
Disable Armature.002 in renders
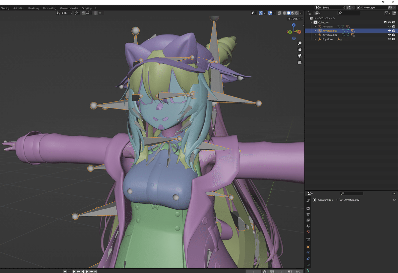394,35
